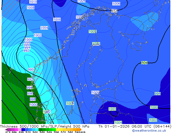This screenshot has height=133, width=172.
Task: Click the 504 height contour label
Action: point(144,63)
